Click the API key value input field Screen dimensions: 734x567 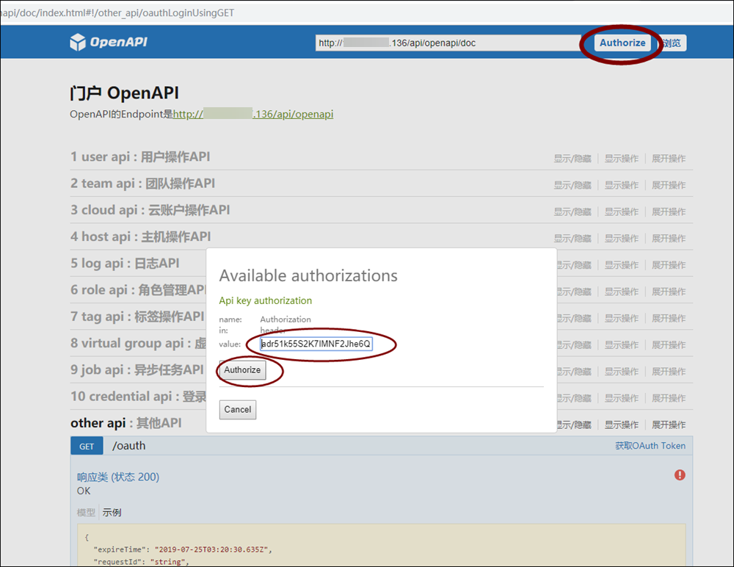(x=316, y=344)
